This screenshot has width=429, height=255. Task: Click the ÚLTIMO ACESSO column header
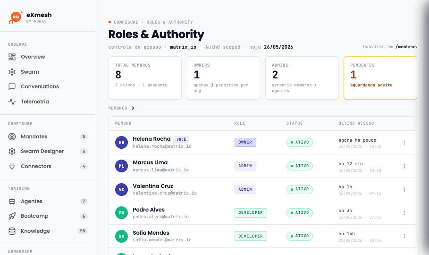pyautogui.click(x=356, y=124)
